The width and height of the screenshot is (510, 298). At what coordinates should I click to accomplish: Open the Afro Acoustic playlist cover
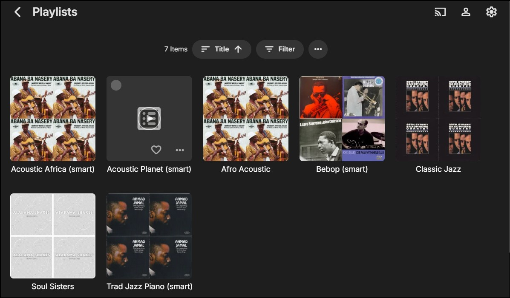(x=246, y=118)
